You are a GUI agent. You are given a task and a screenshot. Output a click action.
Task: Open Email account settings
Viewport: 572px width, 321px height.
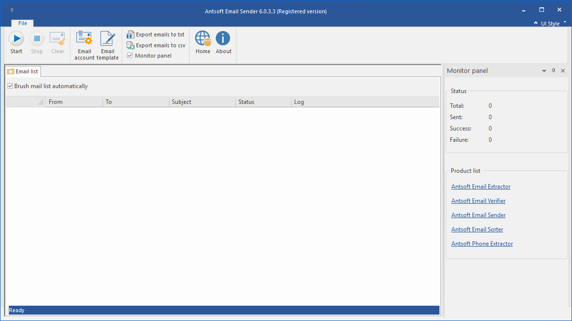[84, 46]
